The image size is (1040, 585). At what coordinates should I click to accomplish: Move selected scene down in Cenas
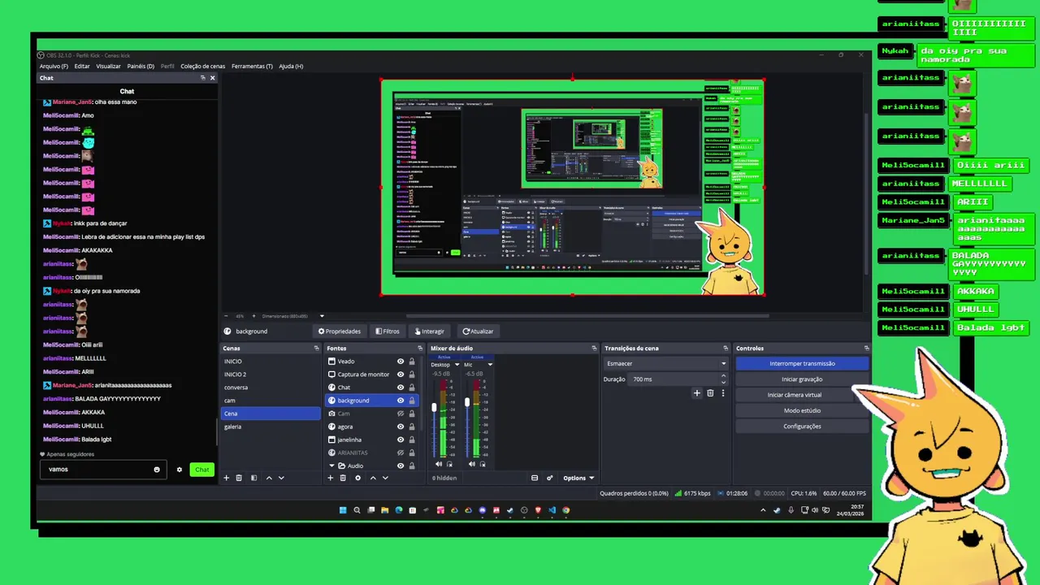(281, 478)
